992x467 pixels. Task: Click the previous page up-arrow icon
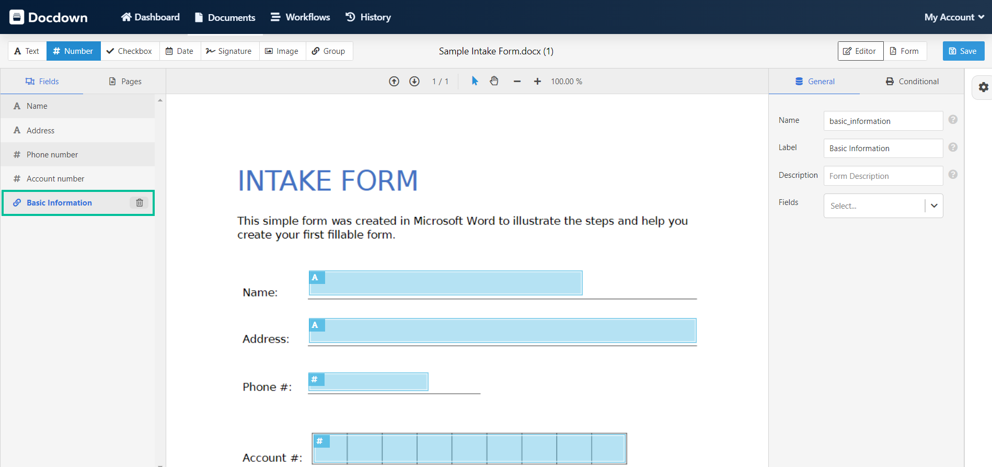coord(394,82)
